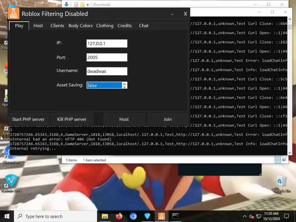Click the Host button at bottom
This screenshot has width=296, height=222.
[x=124, y=119]
